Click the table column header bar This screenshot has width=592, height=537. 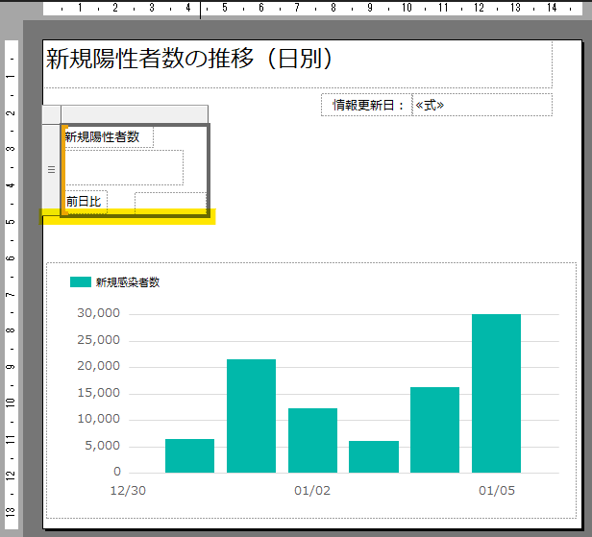tap(135, 114)
